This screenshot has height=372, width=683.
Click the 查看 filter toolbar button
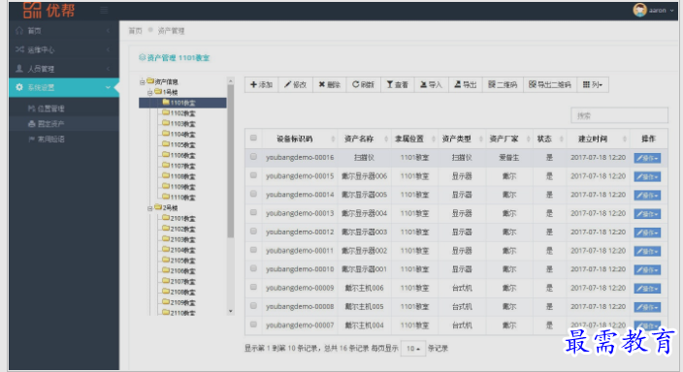397,85
